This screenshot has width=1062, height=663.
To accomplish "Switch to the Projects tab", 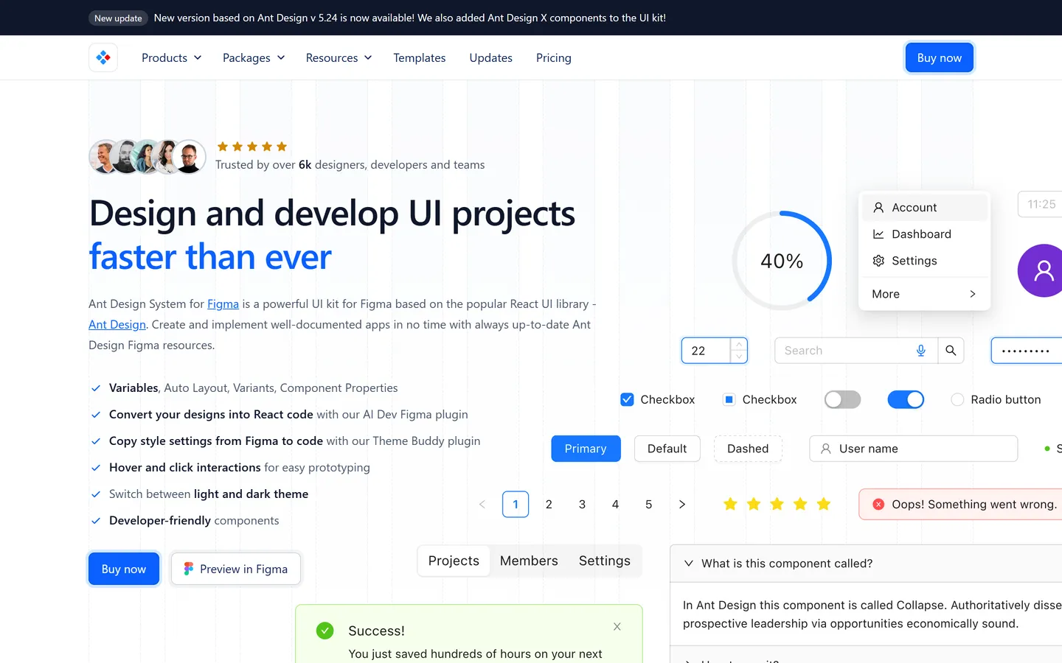I will point(454,561).
